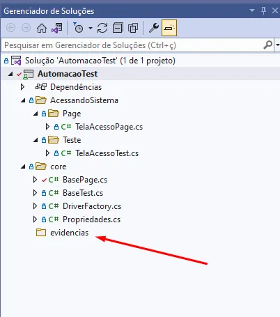Image resolution: width=280 pixels, height=317 pixels.
Task: Select the evidencias folder
Action: tap(70, 233)
